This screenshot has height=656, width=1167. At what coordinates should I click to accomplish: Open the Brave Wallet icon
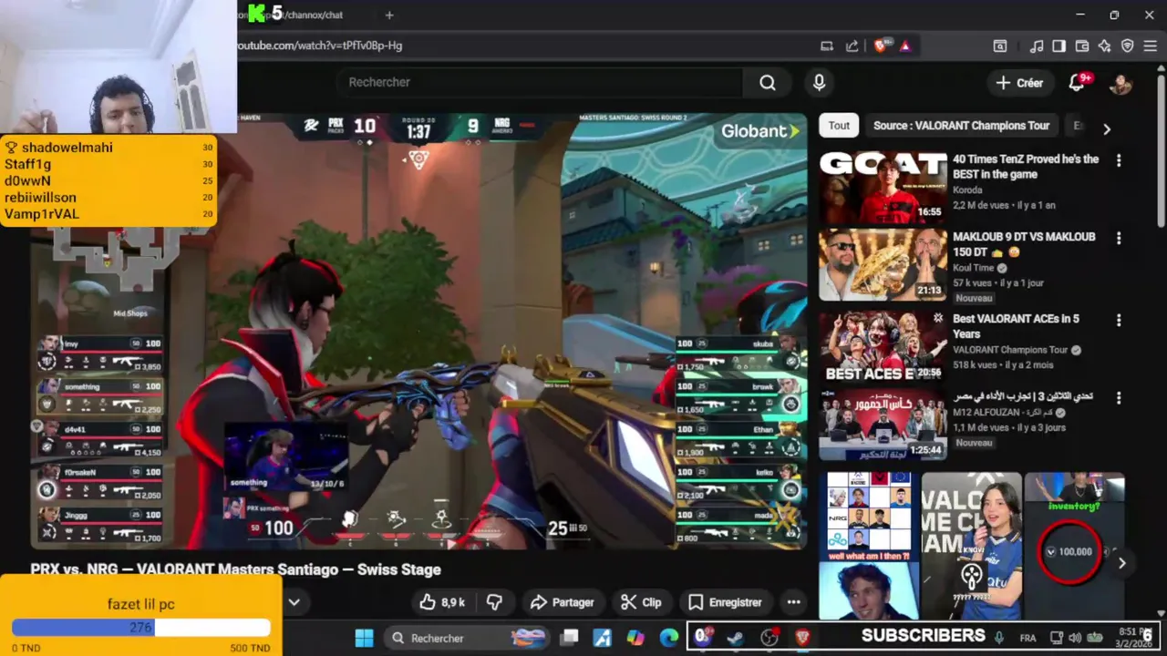(1082, 46)
